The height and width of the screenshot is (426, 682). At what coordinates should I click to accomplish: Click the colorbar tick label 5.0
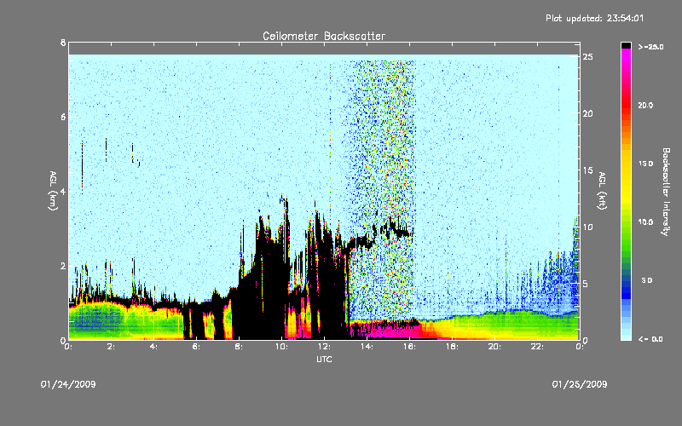pyautogui.click(x=647, y=280)
